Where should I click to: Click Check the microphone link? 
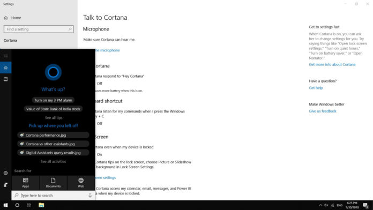coord(107,50)
